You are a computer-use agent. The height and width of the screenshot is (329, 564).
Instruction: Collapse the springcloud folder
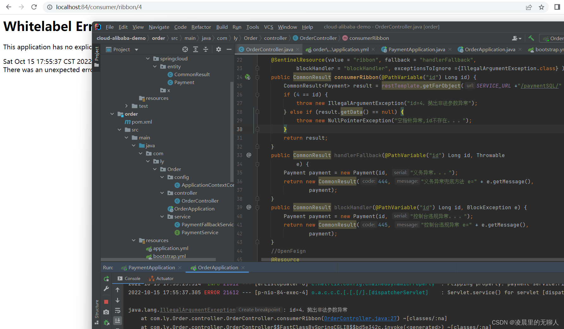[x=148, y=58]
